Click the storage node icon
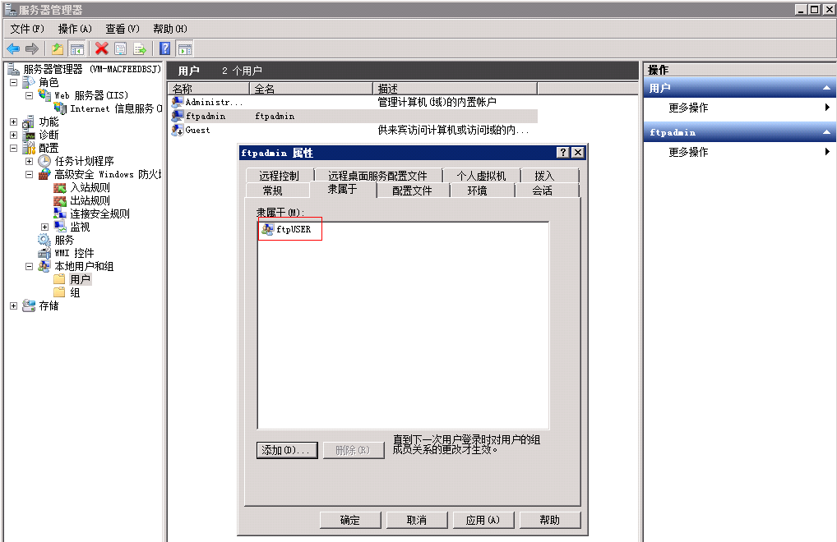The image size is (837, 542). pos(30,305)
